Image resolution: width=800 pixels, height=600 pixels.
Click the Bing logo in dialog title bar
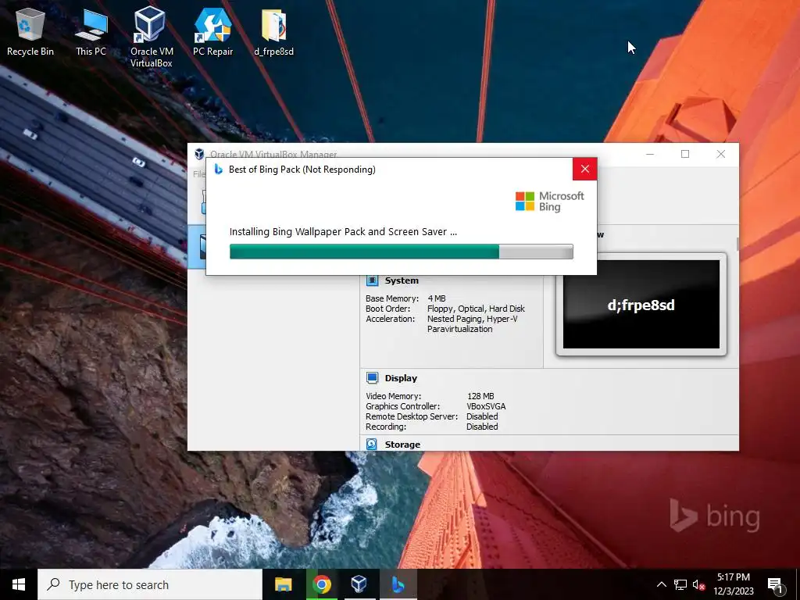point(219,169)
